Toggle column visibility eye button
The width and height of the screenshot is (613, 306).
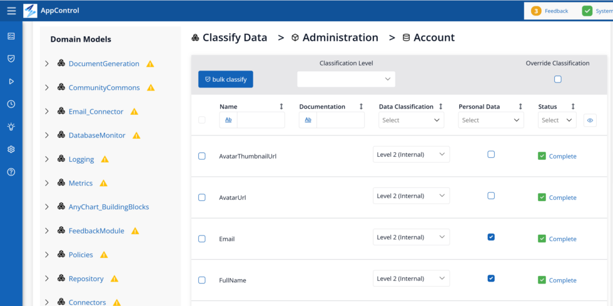tap(590, 120)
